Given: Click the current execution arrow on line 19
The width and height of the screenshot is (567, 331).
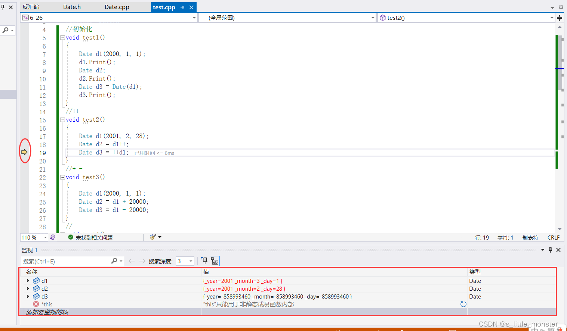Looking at the screenshot, I should (x=24, y=152).
